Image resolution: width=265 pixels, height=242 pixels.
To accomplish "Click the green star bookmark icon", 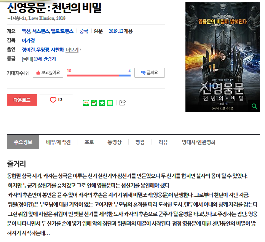I will (x=102, y=102).
